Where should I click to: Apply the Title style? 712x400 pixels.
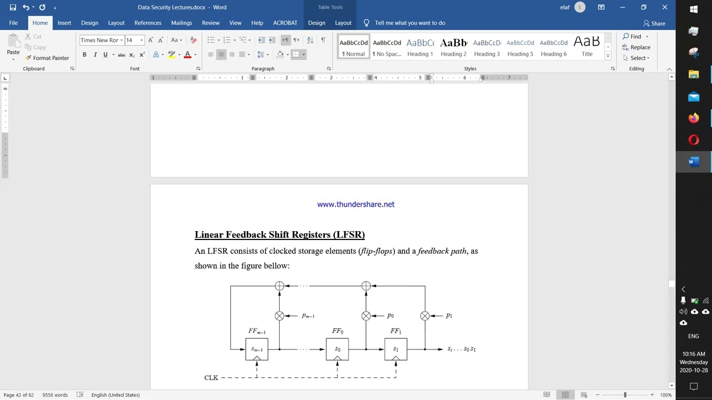(x=587, y=46)
